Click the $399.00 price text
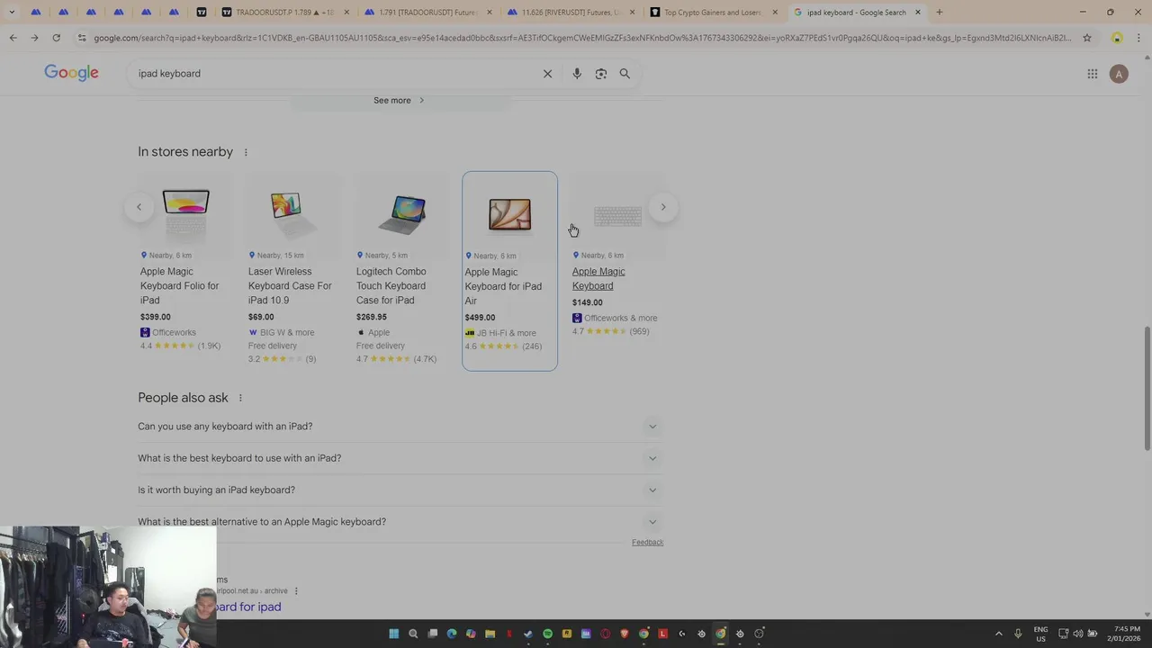Image resolution: width=1152 pixels, height=648 pixels. point(155,317)
